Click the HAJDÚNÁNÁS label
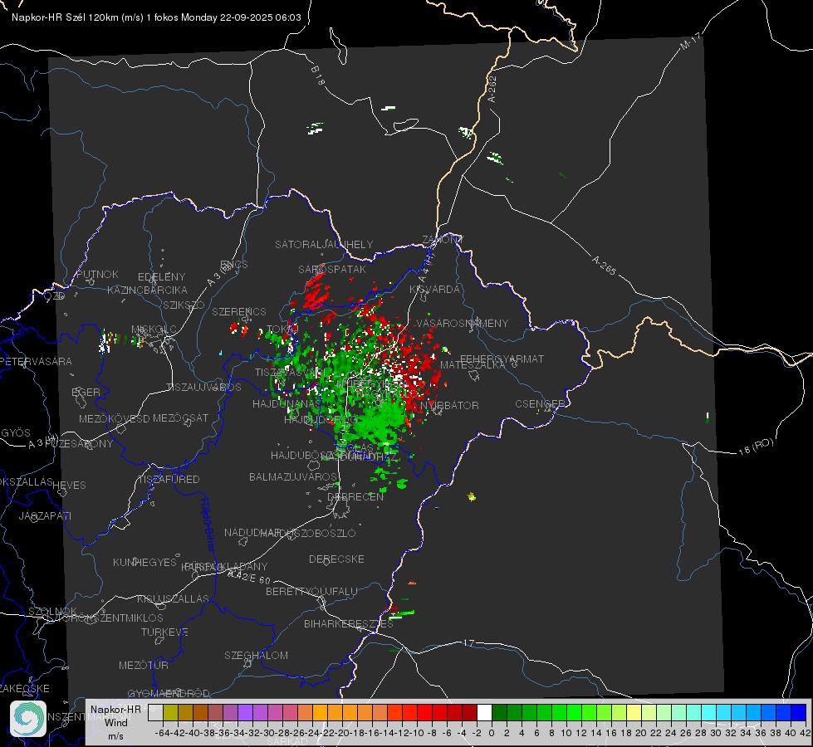 [287, 403]
